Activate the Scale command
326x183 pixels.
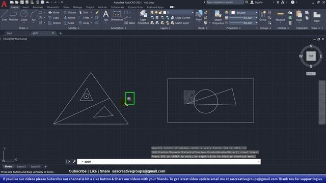click(69, 23)
